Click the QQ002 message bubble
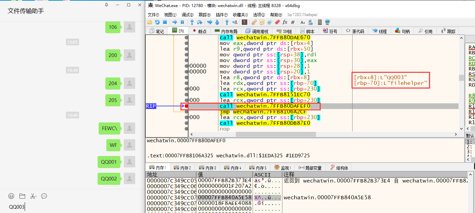The width and height of the screenshot is (475, 213). (109, 179)
